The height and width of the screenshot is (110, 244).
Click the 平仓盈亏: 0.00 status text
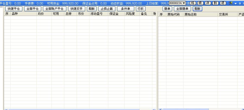10,4
